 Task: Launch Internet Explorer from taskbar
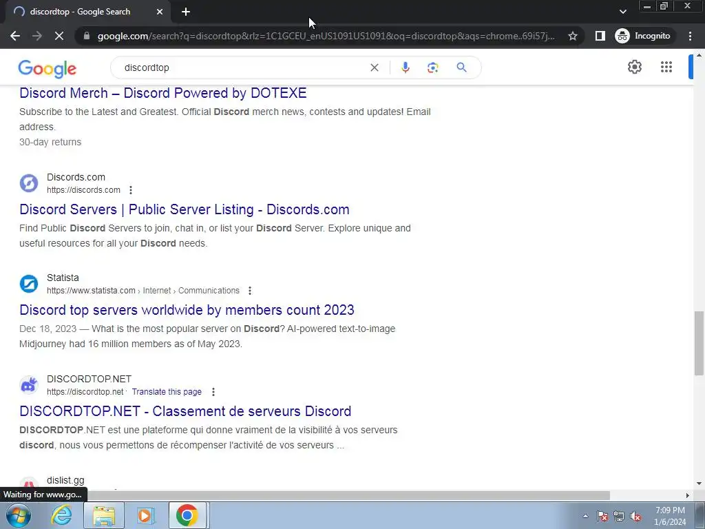pos(61,515)
